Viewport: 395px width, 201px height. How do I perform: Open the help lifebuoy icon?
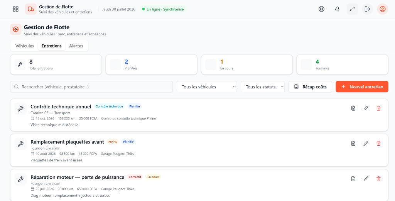tap(321, 9)
